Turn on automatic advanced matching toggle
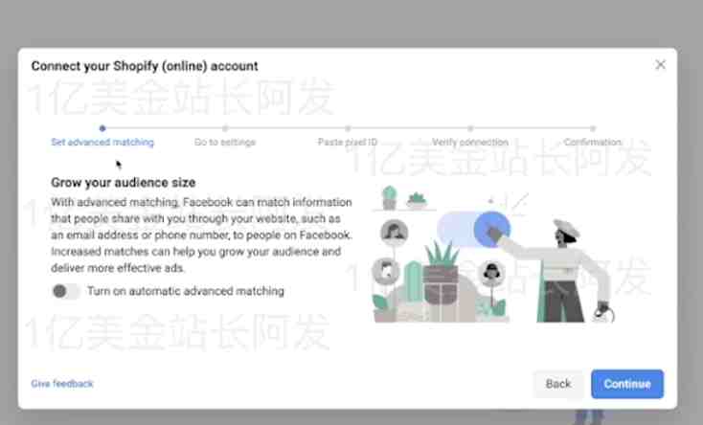 (65, 291)
